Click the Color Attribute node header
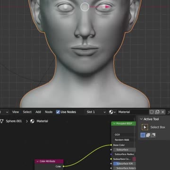The image size is (170, 170). (x=49, y=161)
